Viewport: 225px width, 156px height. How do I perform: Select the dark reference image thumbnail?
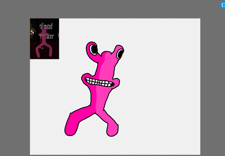coord(44,39)
